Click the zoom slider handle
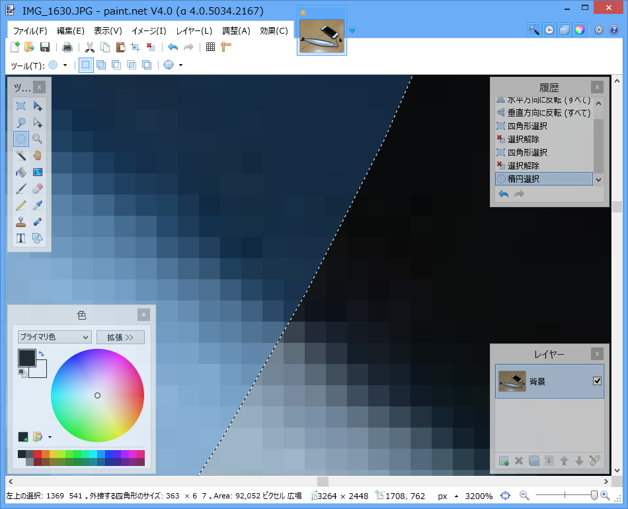628x509 pixels. coord(594,495)
